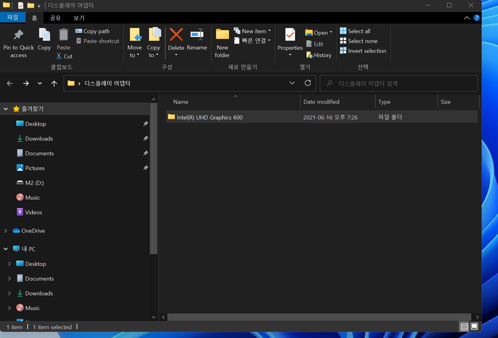This screenshot has height=338, width=498.
Task: Click the navigation pane vertical scrollbar
Action: coord(154,178)
